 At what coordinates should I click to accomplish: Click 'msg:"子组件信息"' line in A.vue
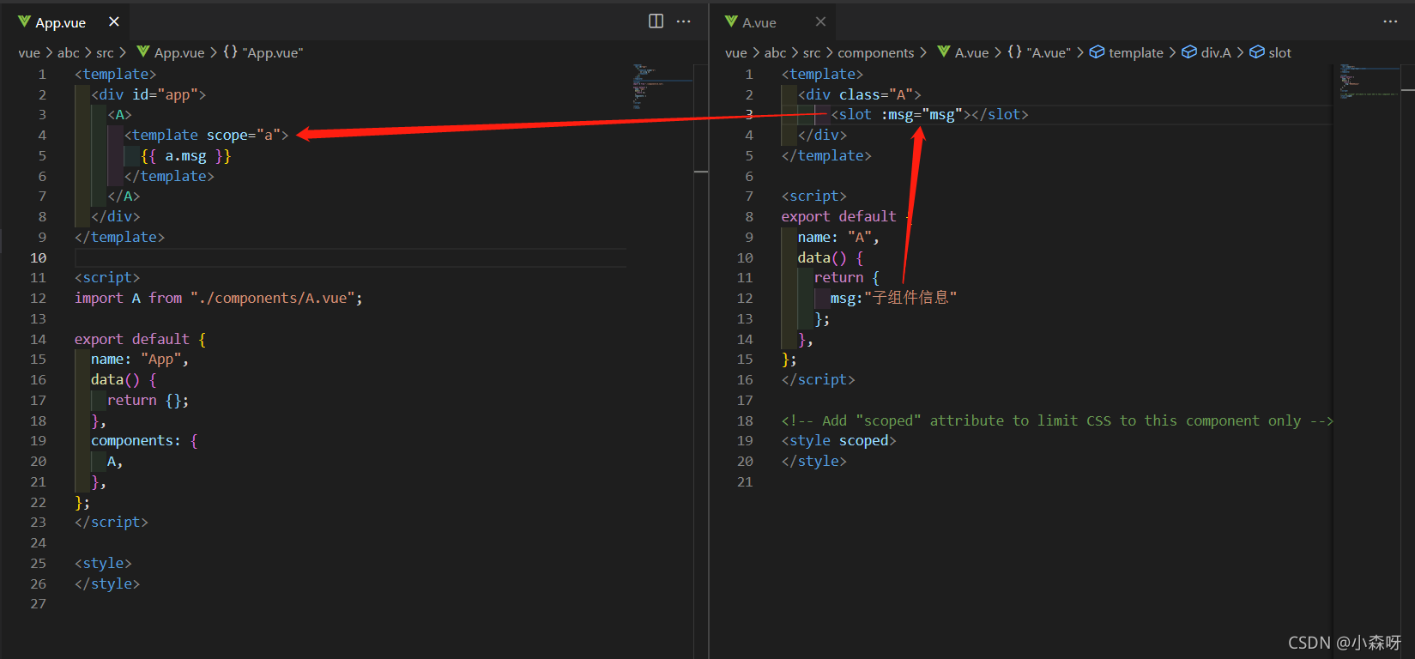[893, 298]
